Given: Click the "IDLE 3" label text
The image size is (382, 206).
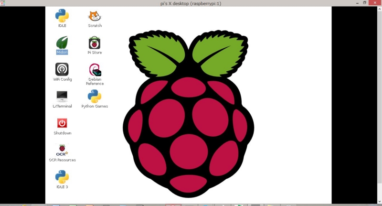Looking at the screenshot, I should tap(62, 187).
